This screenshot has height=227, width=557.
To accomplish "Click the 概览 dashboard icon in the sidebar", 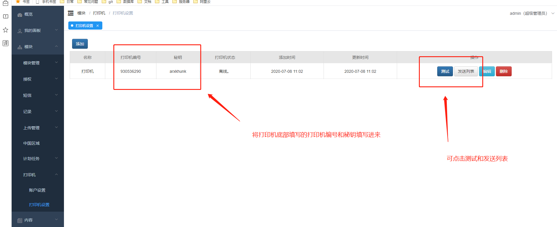I will click(20, 14).
